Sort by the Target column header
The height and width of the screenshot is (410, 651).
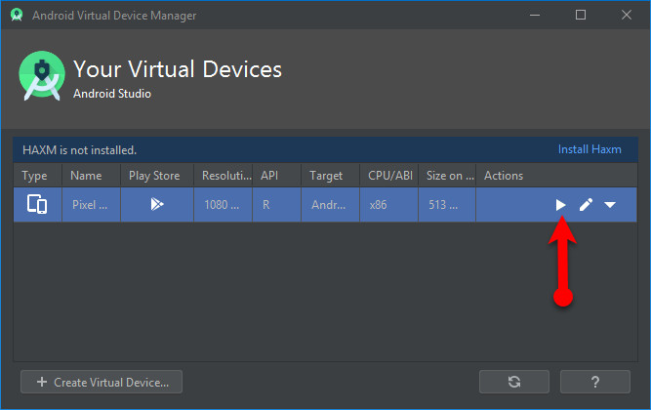[x=326, y=176]
